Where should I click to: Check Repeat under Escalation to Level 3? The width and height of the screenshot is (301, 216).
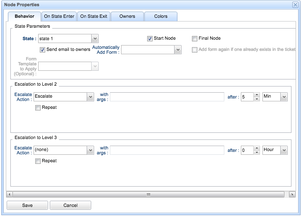click(38, 161)
